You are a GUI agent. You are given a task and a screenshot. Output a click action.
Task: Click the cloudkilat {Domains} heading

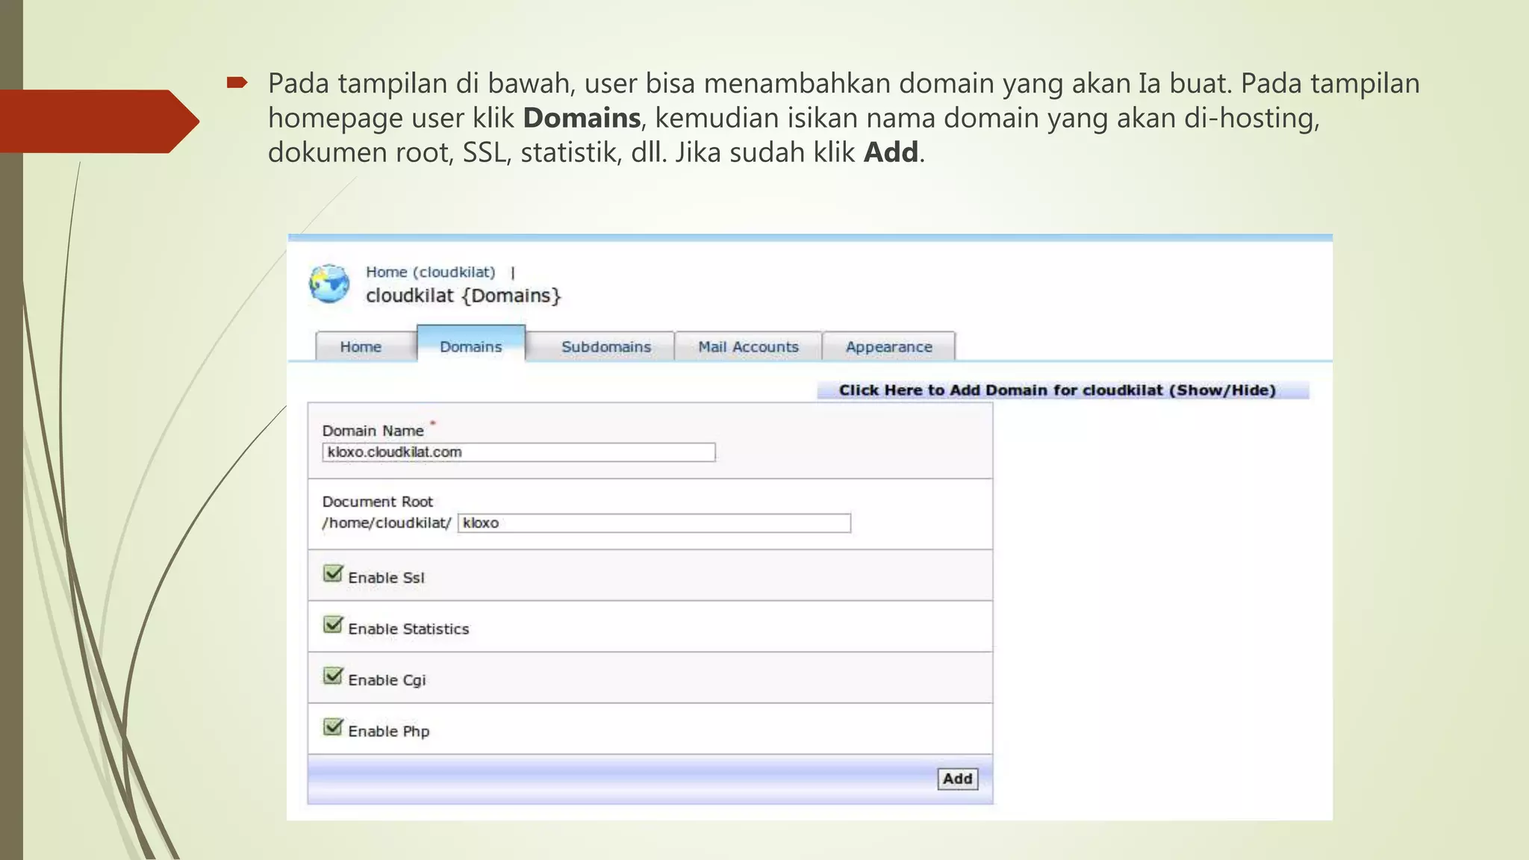pyautogui.click(x=463, y=296)
